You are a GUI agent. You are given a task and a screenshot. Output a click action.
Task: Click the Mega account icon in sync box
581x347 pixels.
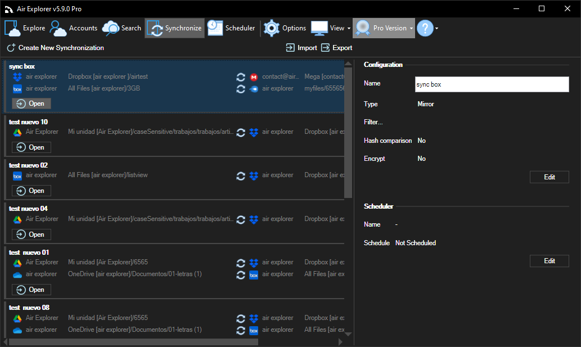253,77
